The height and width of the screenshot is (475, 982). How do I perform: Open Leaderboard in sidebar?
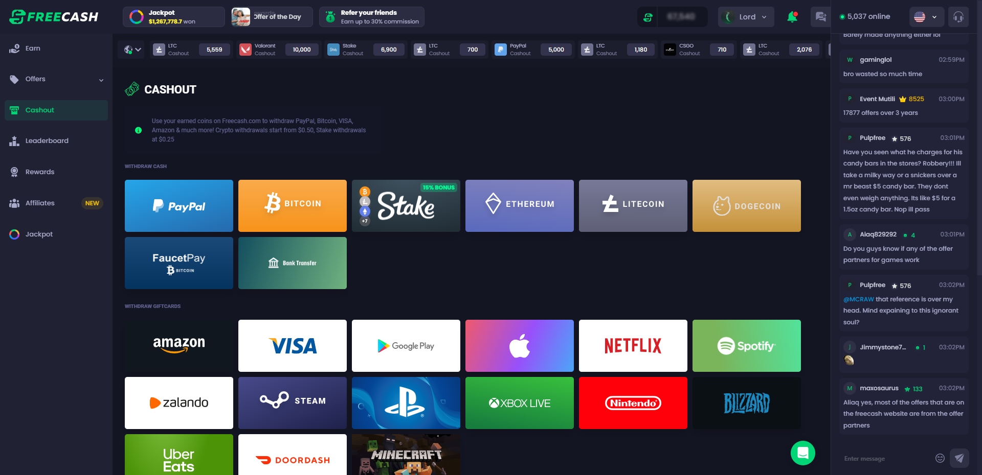56,141
